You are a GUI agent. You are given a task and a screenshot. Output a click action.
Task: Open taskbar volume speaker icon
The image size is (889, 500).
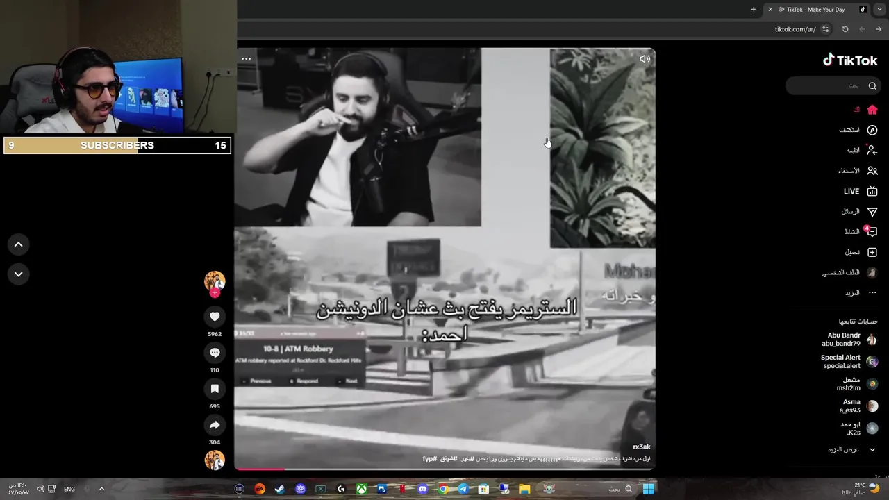coord(40,489)
